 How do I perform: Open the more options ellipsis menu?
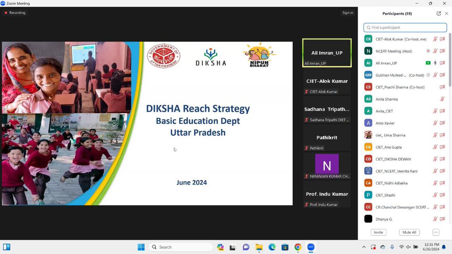(x=436, y=232)
